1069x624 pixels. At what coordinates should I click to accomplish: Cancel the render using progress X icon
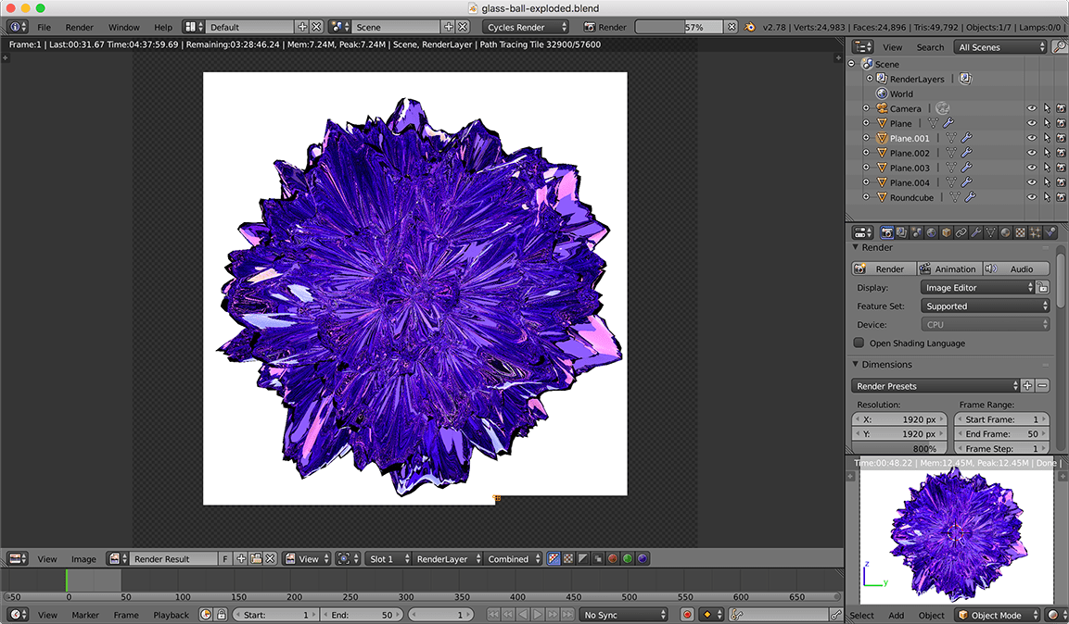(731, 28)
